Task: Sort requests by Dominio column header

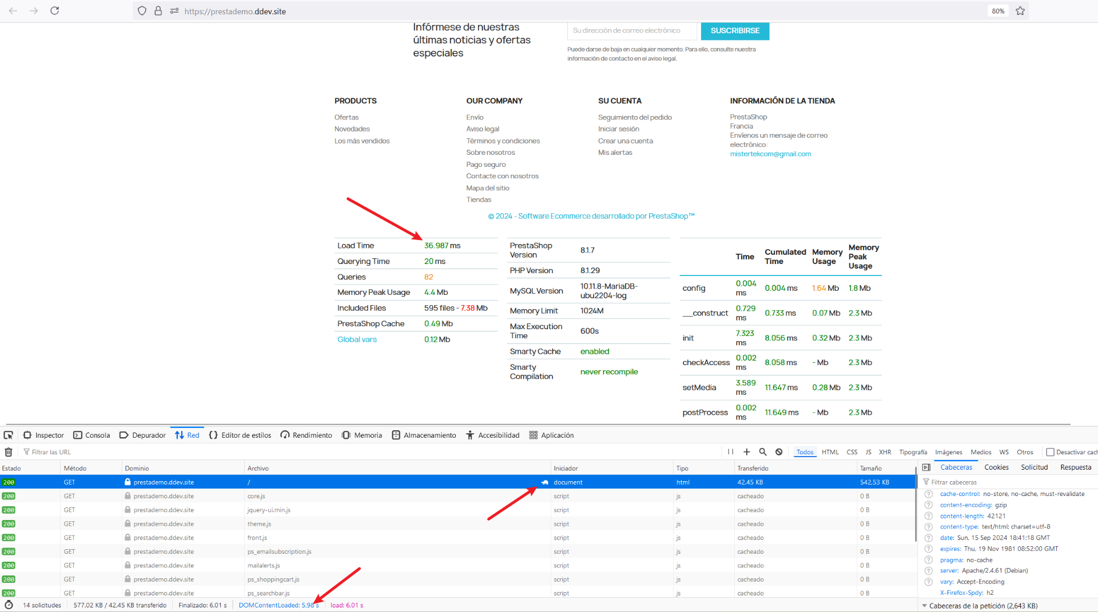Action: [x=183, y=468]
